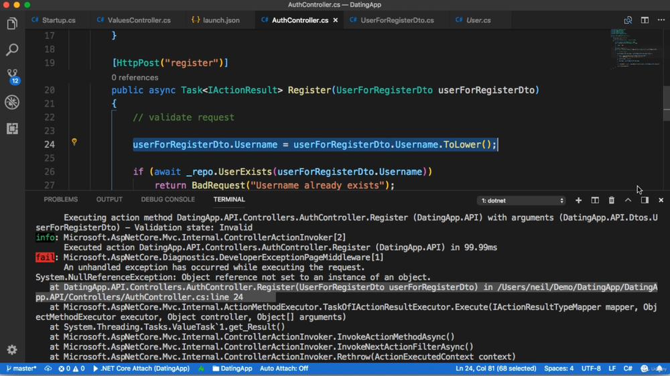670x376 pixels.
Task: Click the editor minimap preview
Action: (x=635, y=48)
